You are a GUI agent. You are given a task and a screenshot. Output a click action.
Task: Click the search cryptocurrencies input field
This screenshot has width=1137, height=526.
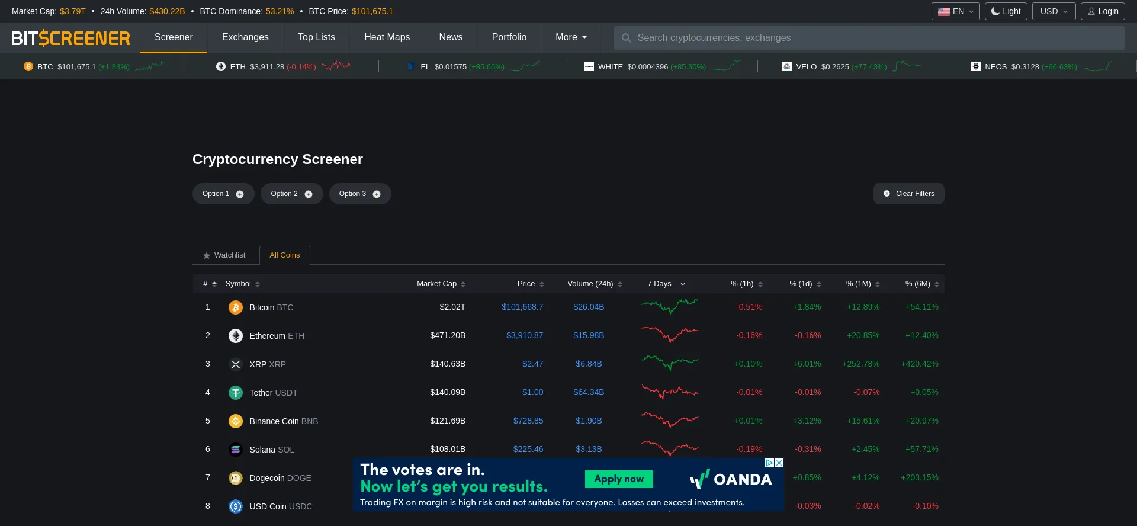tap(869, 38)
